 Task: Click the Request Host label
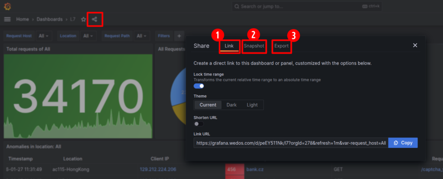click(x=19, y=36)
